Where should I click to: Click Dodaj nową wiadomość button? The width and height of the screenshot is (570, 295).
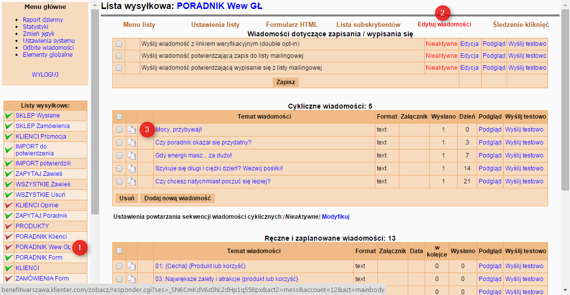pos(177,198)
